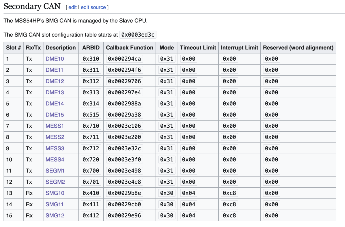Open the SEGM2 description link
345x227 pixels.
(55, 182)
